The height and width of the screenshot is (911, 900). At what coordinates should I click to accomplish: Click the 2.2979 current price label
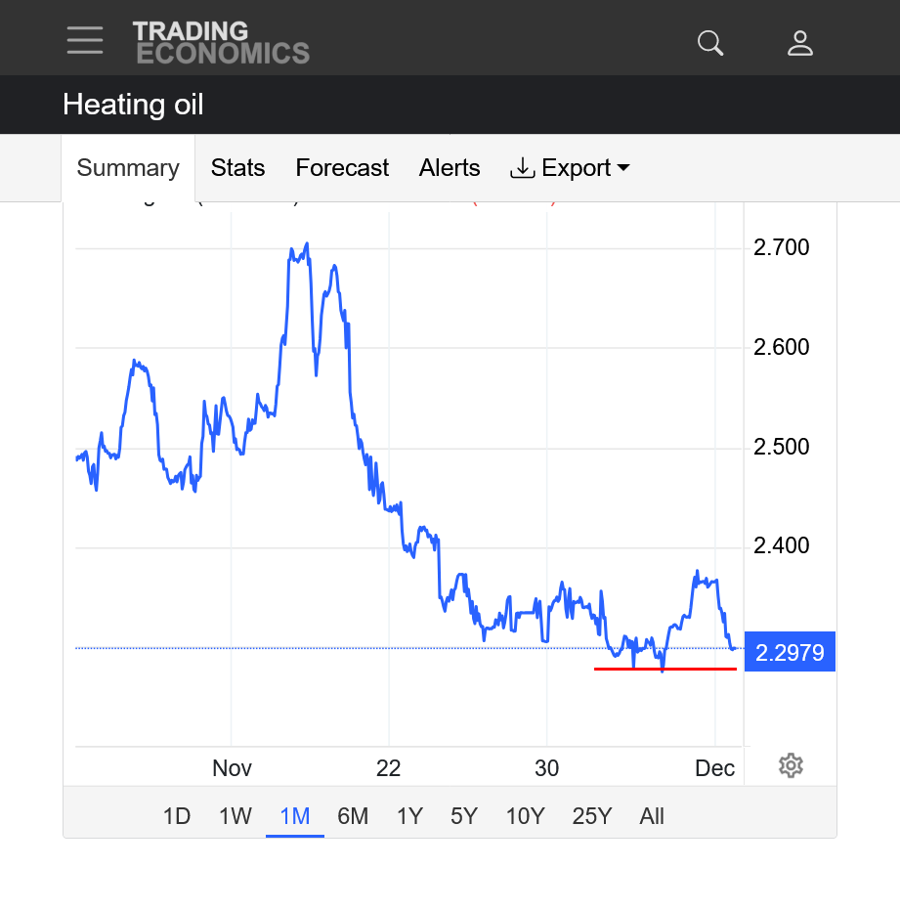pyautogui.click(x=790, y=652)
